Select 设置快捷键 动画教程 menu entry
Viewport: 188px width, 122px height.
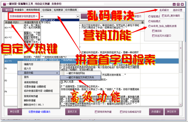[x=39, y=87]
